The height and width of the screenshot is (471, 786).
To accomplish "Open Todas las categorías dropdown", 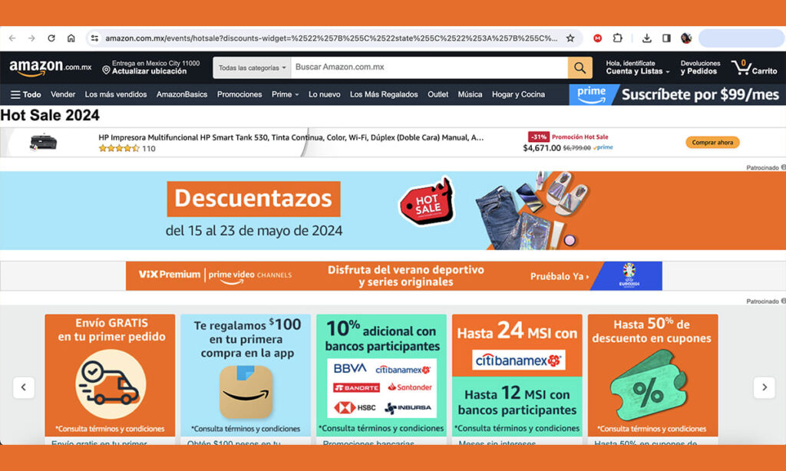I will [252, 68].
